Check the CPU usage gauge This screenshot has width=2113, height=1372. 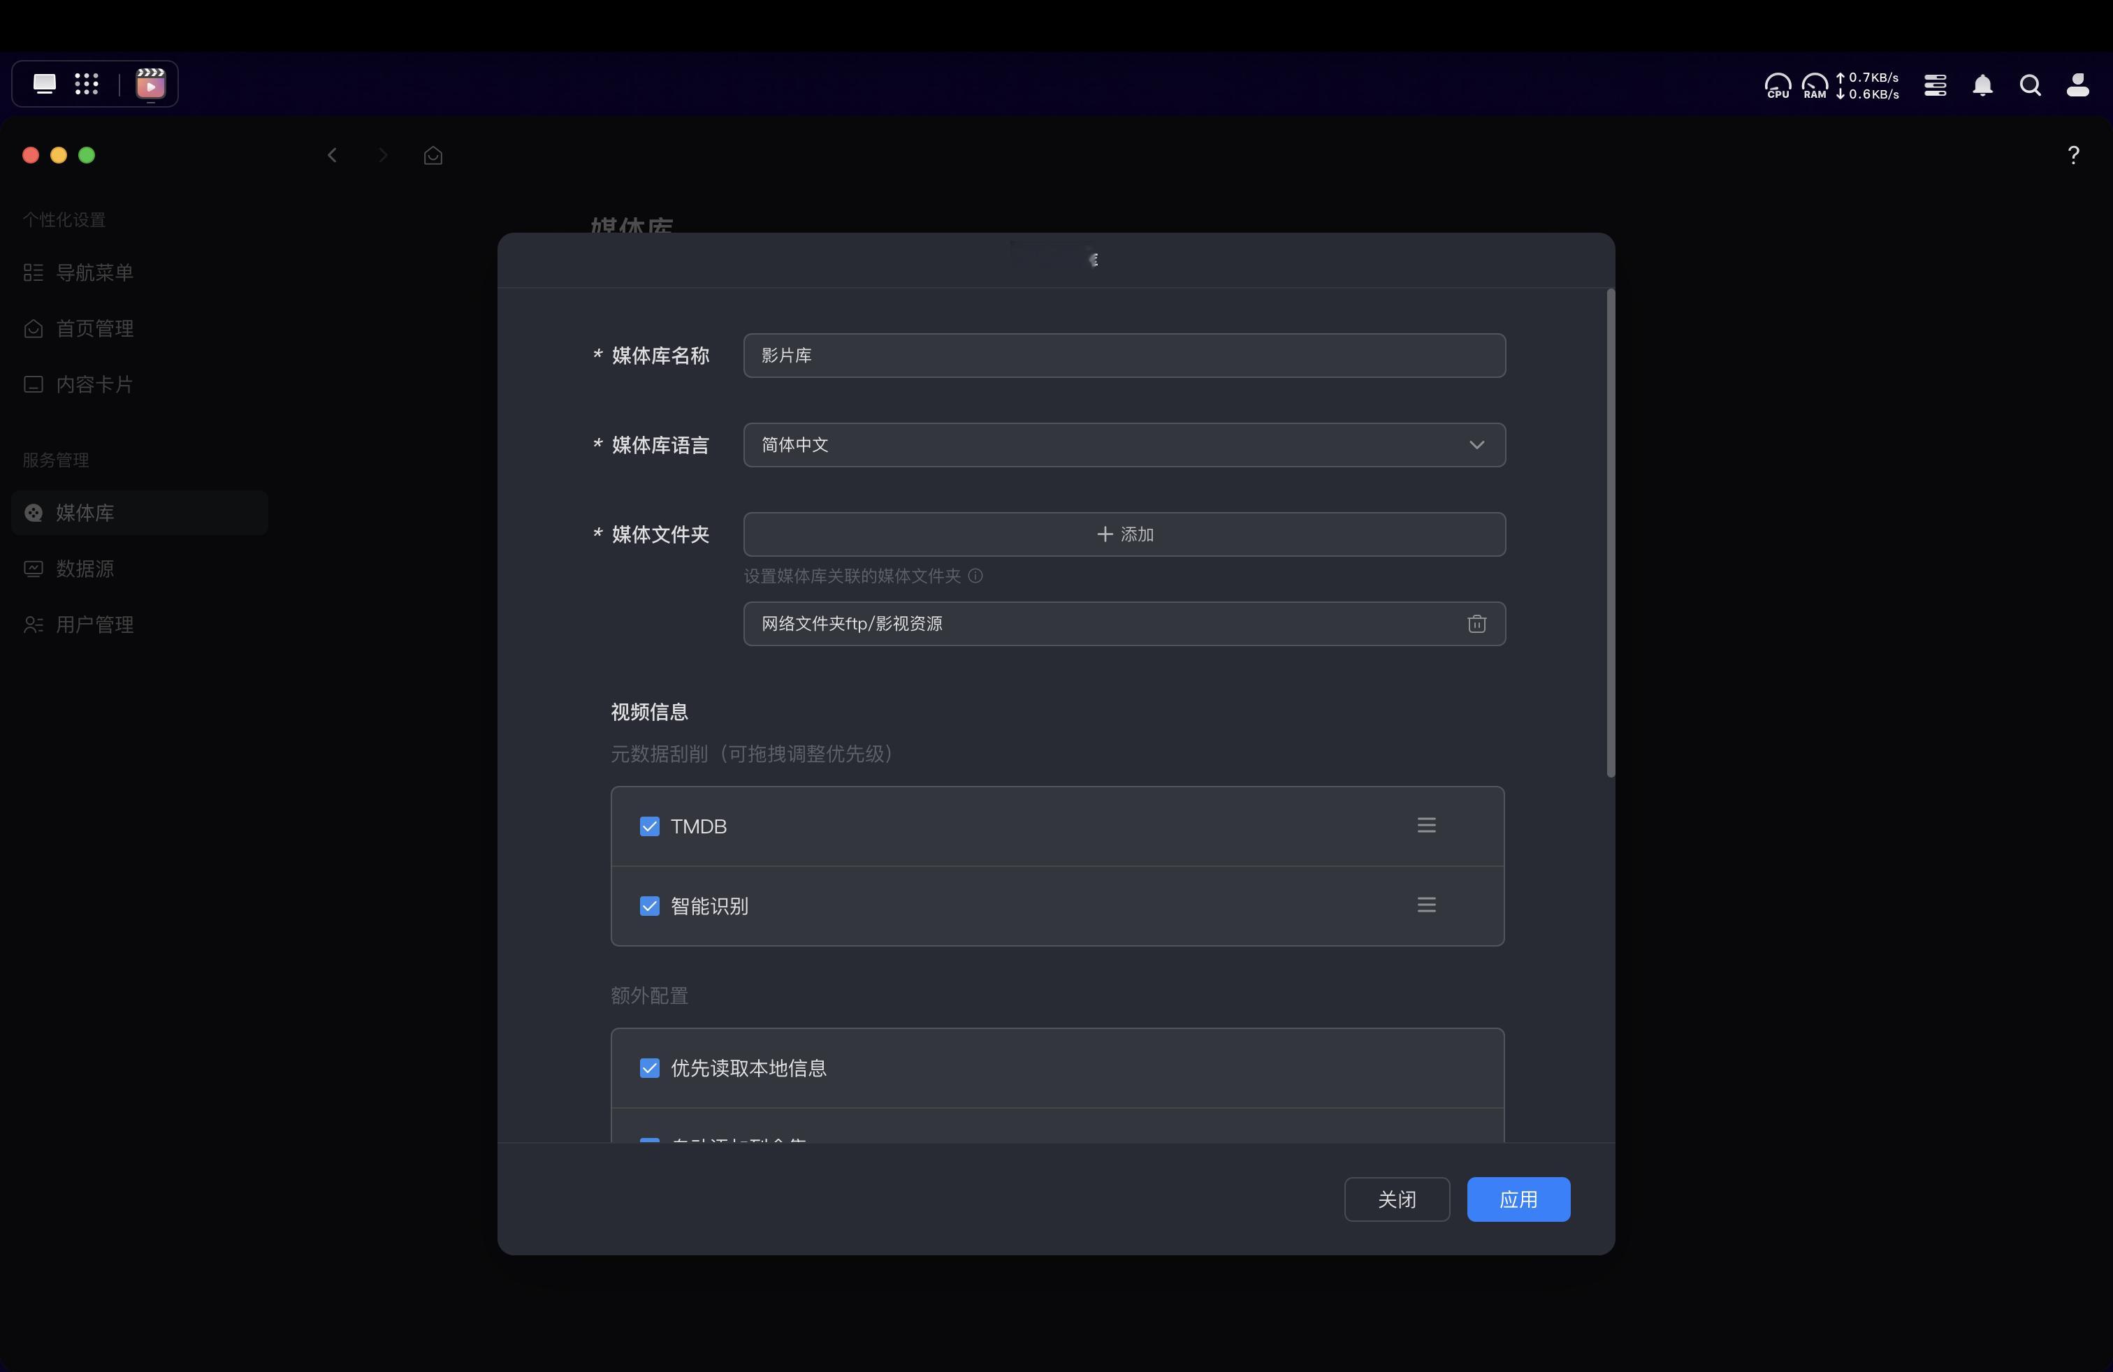[1778, 86]
